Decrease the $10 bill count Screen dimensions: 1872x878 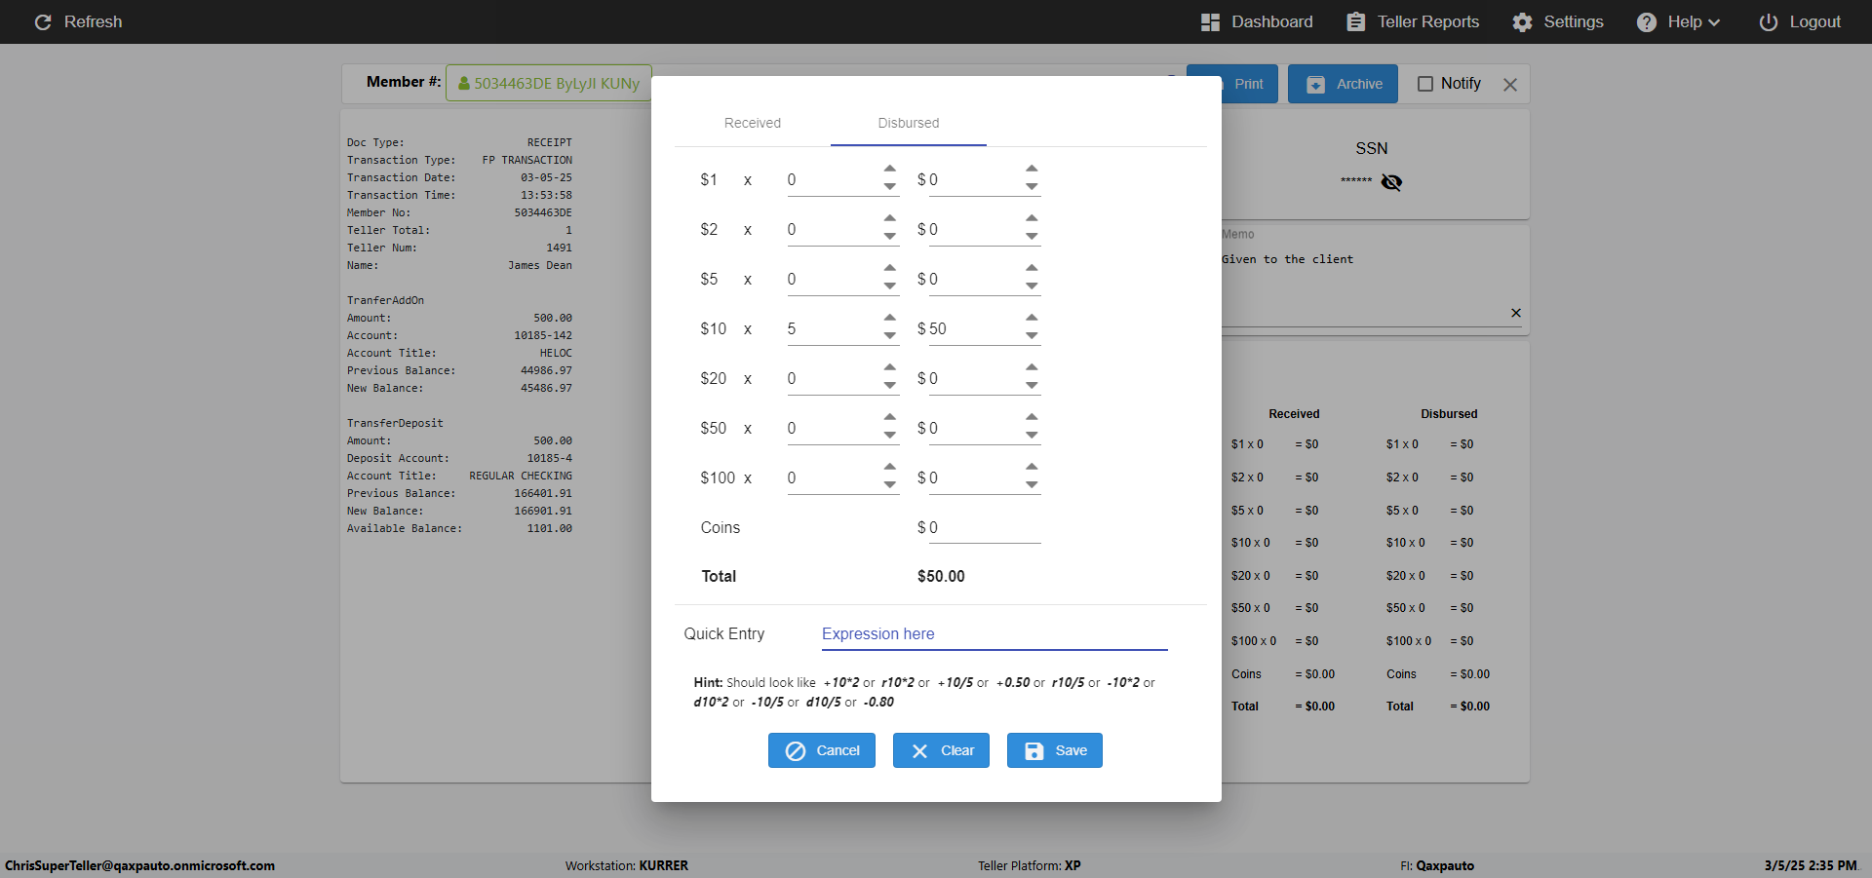890,336
